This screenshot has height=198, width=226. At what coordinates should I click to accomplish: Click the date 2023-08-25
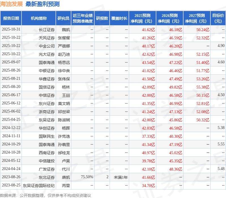point(11,185)
